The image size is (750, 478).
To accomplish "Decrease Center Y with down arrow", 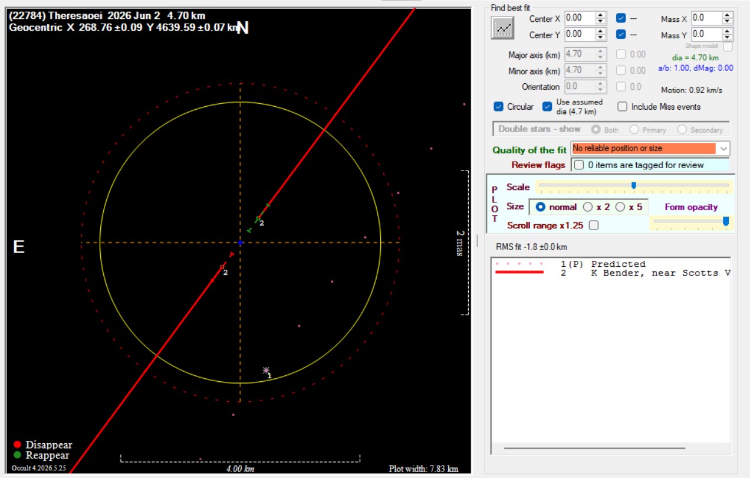I will tap(601, 38).
